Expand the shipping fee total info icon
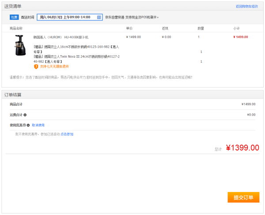The image size is (265, 215). [25, 115]
